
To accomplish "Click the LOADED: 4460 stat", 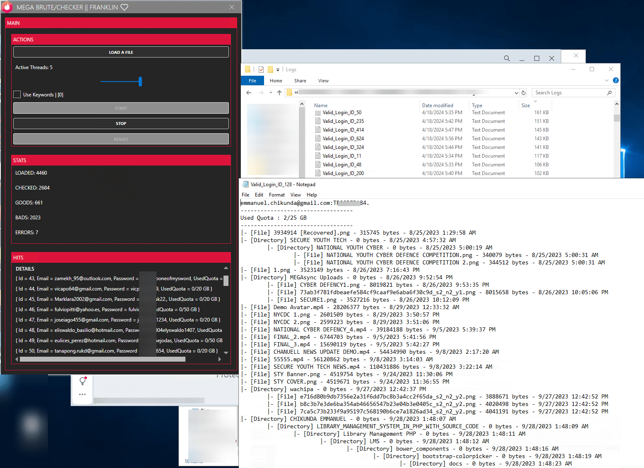I will point(31,173).
